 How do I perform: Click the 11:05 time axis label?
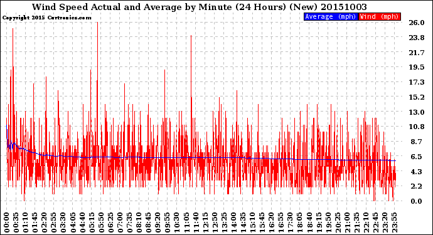pyautogui.click(x=186, y=222)
